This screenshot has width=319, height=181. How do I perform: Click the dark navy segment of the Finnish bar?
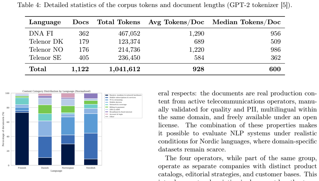point(22,139)
